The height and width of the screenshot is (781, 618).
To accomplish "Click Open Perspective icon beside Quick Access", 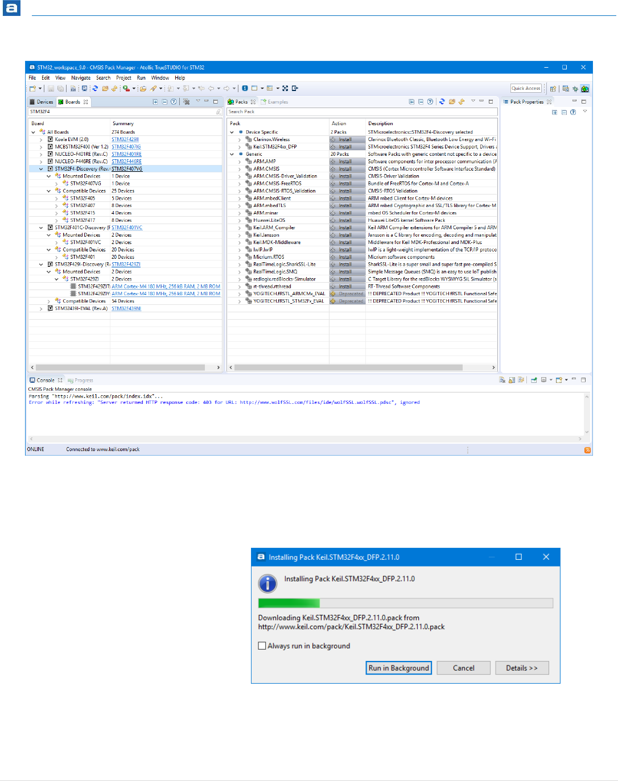I will coord(553,88).
